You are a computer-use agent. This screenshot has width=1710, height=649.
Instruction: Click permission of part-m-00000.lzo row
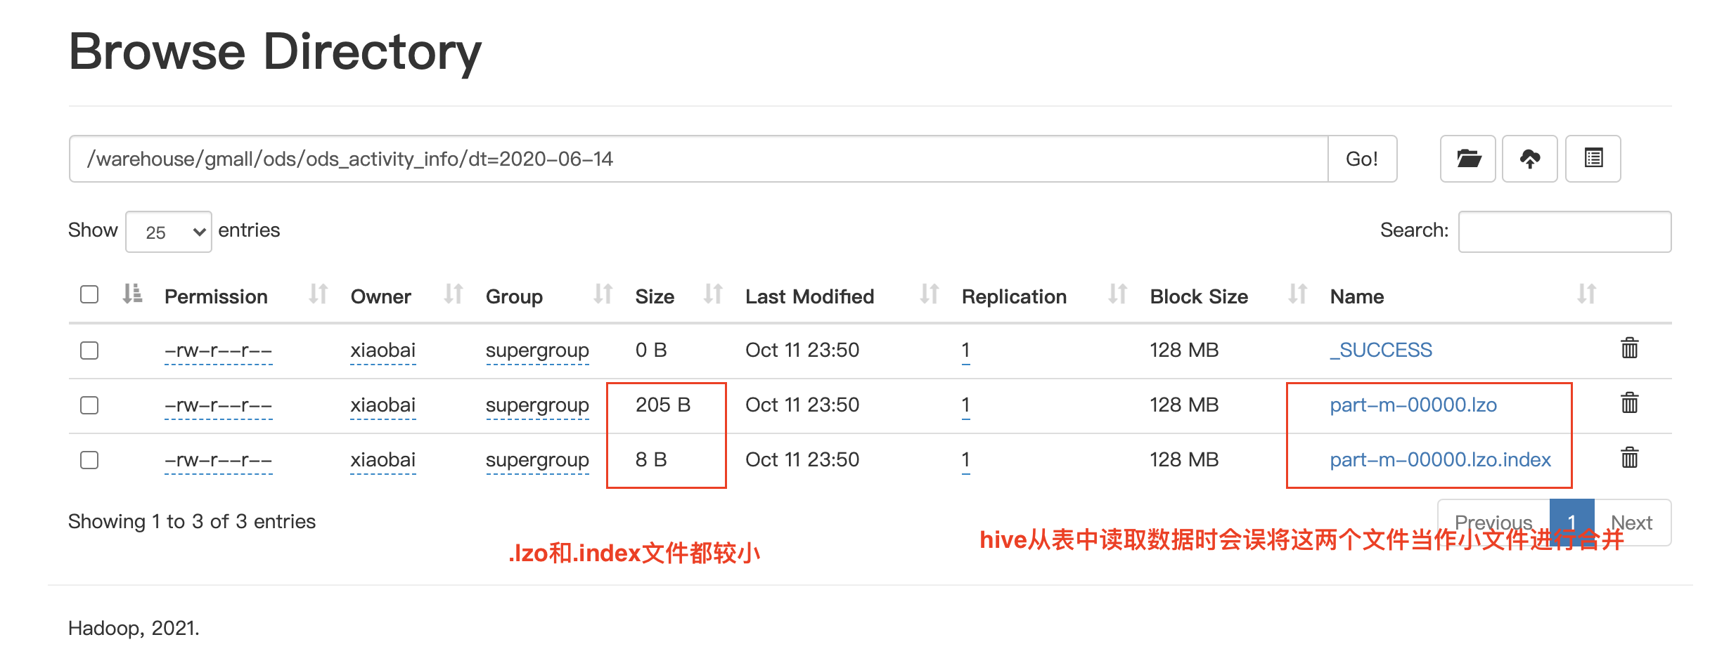coord(218,405)
